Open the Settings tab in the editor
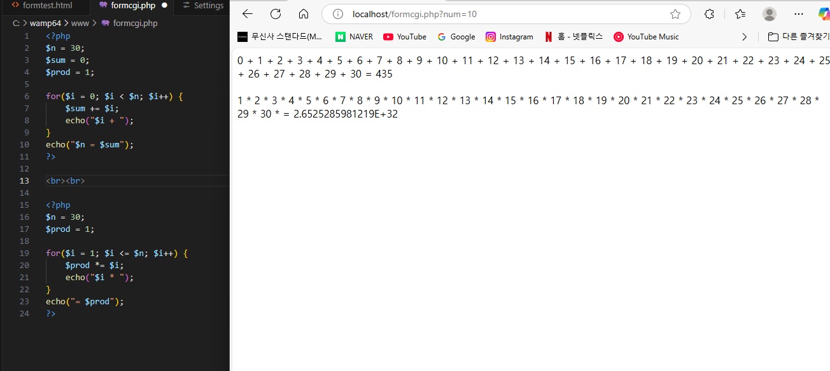 [x=202, y=6]
